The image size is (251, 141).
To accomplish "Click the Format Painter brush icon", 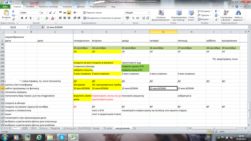I will click(14, 19).
